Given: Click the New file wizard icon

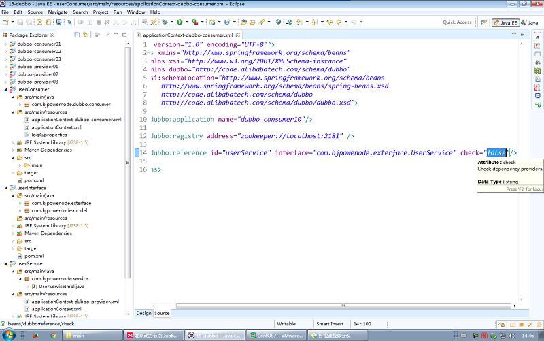Looking at the screenshot, I should 6,22.
